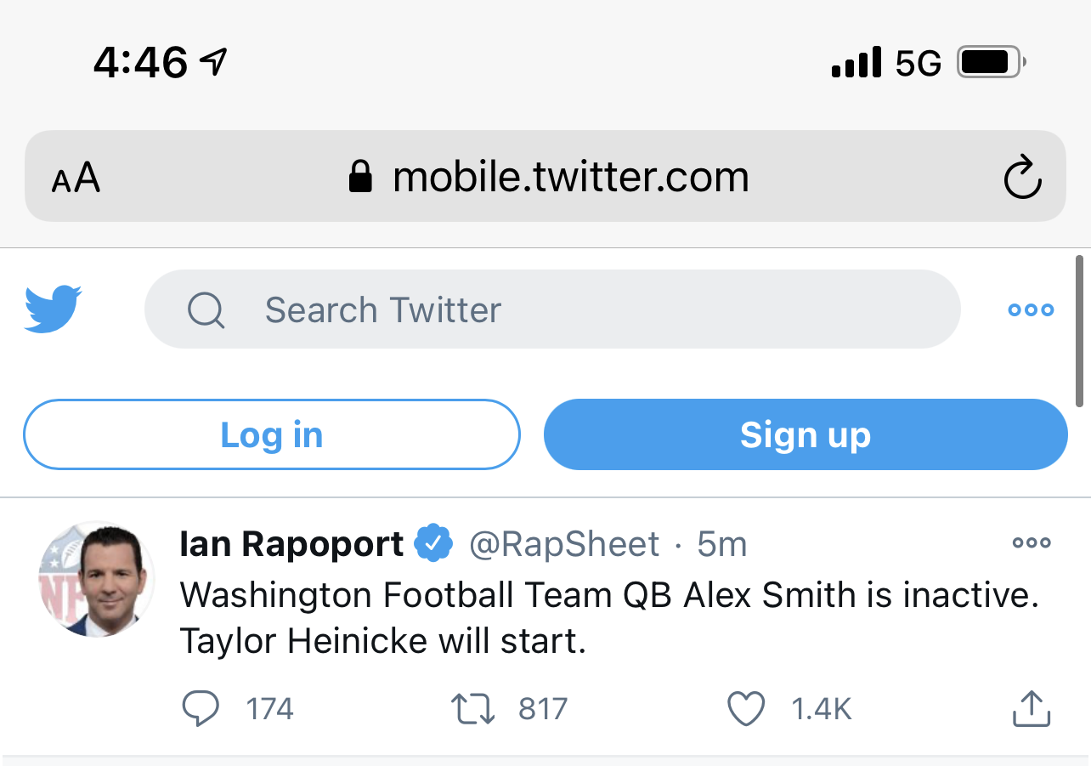Open the three-dot menu beside Search Twitter
The image size is (1091, 766).
1031,310
